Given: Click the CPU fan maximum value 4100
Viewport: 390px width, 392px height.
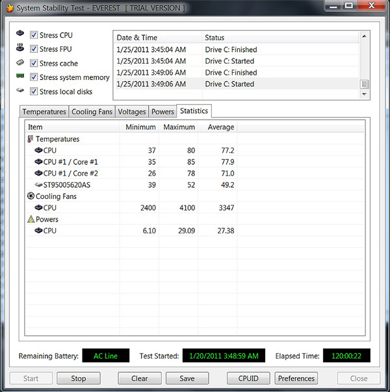Looking at the screenshot, I should tap(187, 208).
